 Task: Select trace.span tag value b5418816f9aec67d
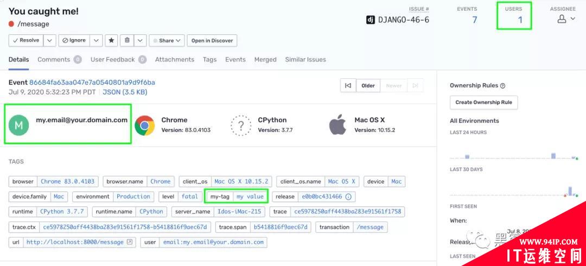[281, 227]
